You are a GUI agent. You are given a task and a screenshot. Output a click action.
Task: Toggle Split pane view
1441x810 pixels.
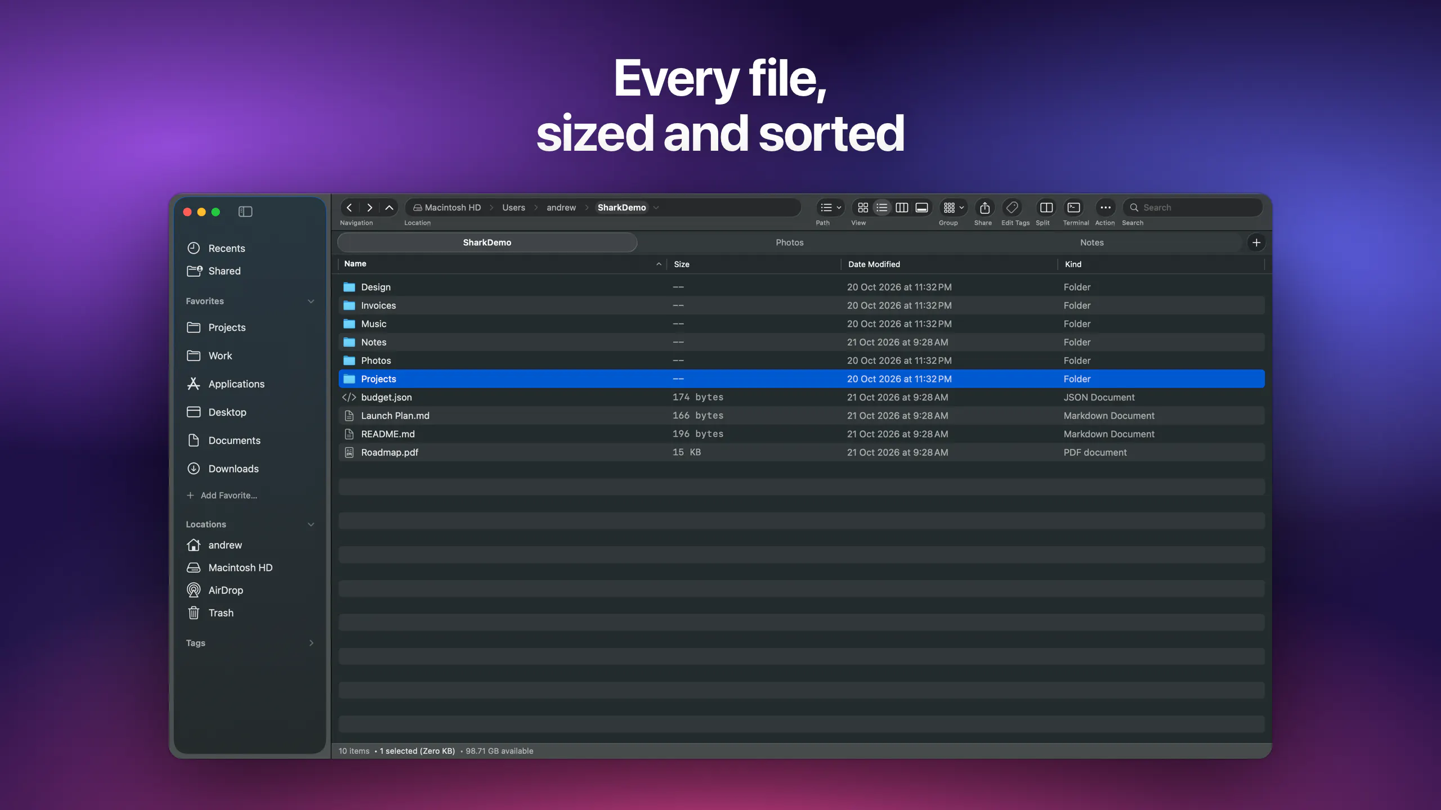point(1046,208)
